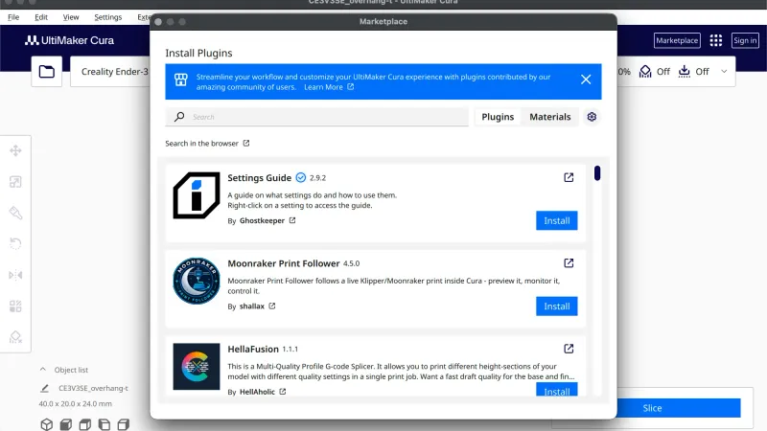Screen dimensions: 767x431
Task: Click the plugin list scrollbar thumb
Action: [596, 173]
